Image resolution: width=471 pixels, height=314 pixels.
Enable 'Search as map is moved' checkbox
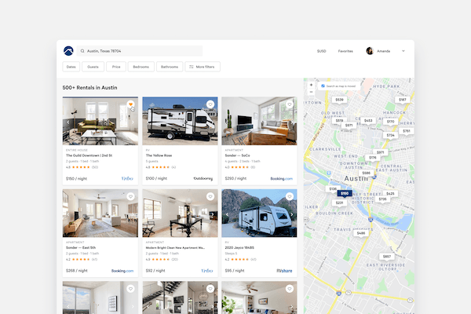click(x=323, y=85)
